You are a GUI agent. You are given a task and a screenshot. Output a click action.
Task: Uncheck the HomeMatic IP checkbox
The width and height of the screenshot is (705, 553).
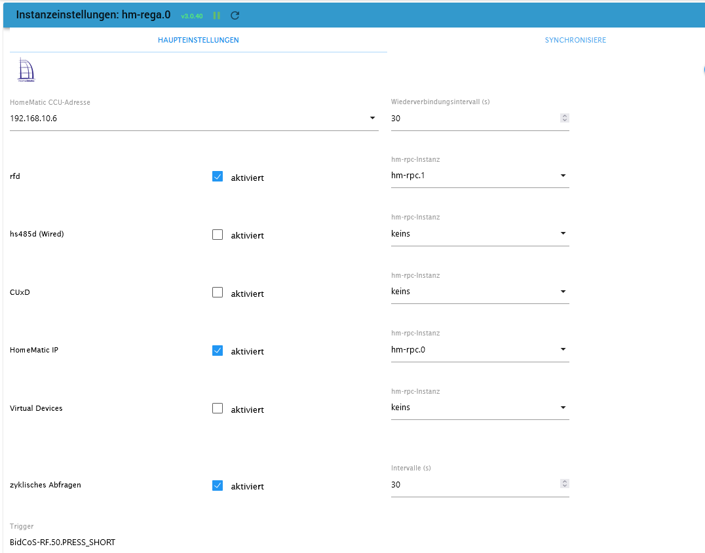[218, 351]
